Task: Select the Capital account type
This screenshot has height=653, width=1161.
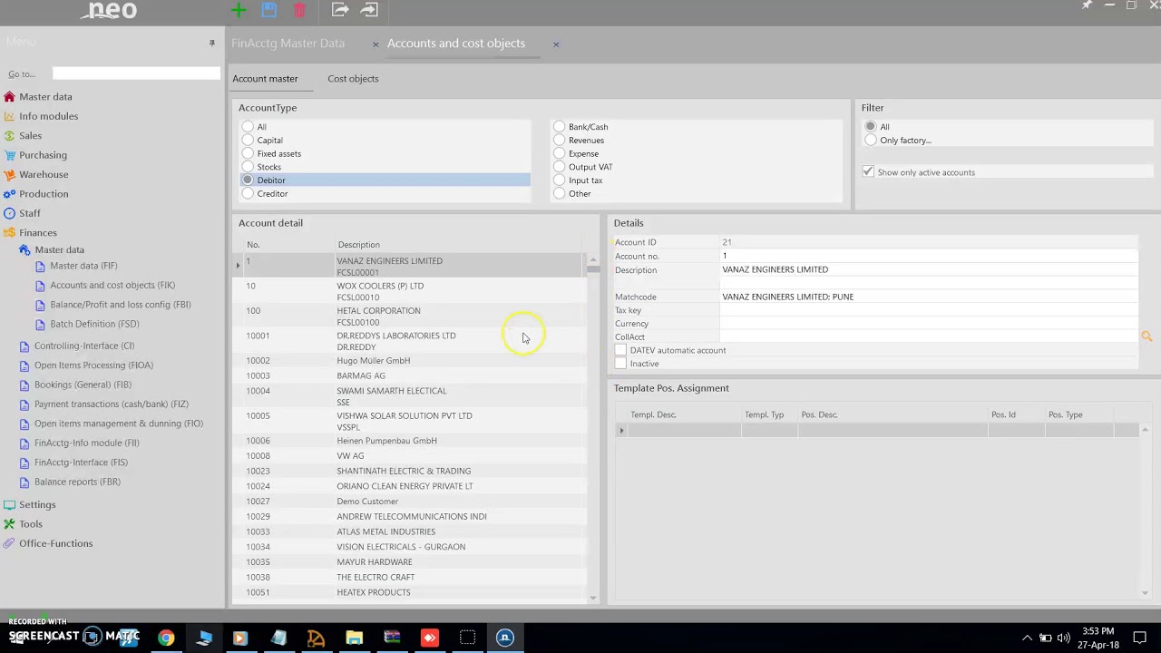Action: click(248, 141)
